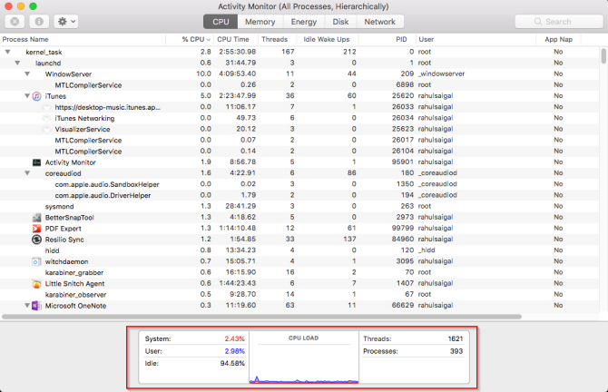Screen dimensions: 608x392
Task: Switch to the Energy tab
Action: pos(304,22)
